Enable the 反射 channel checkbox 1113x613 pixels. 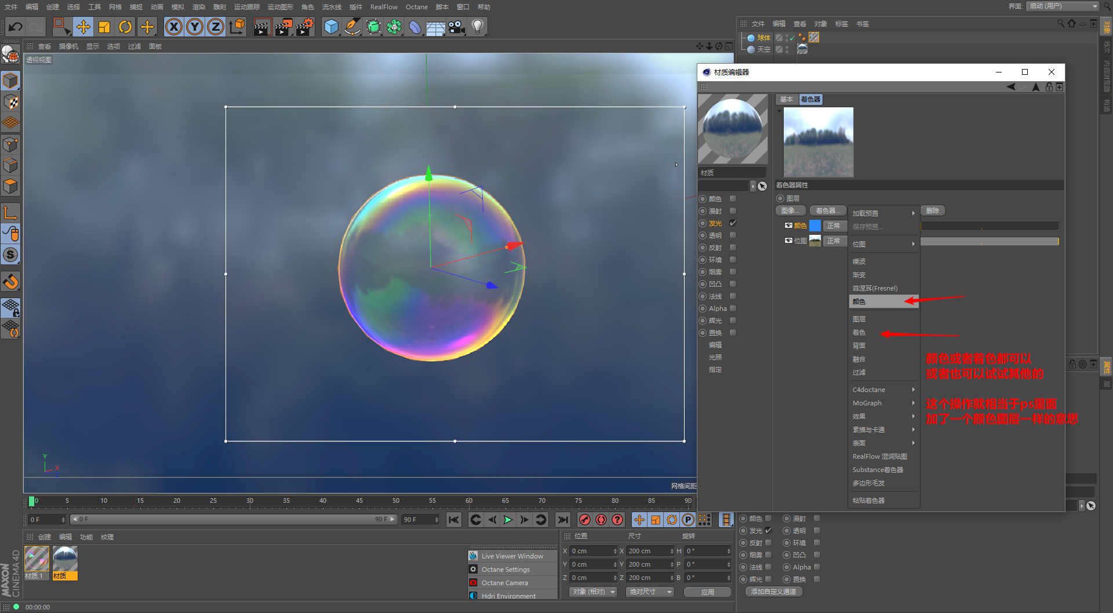tap(733, 248)
